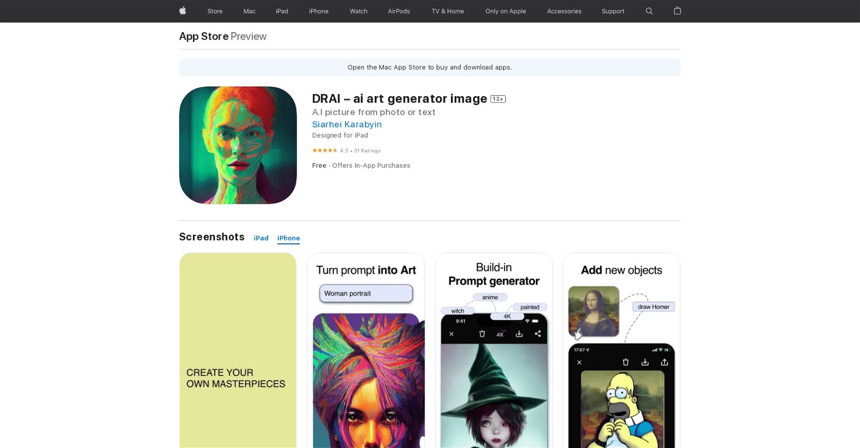Viewport: 860px width, 448px height.
Task: Click the DRAI app icon image
Action: click(x=238, y=145)
